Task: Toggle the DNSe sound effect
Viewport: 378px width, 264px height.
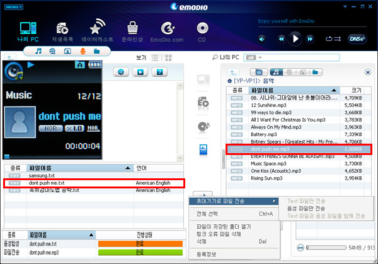Action: pos(357,39)
